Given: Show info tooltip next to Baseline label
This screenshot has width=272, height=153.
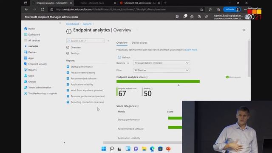Looking at the screenshot, I should [128, 63].
